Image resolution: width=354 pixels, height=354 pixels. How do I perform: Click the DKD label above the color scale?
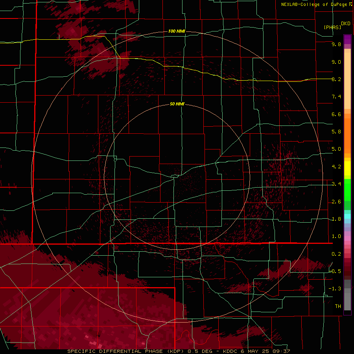point(346,24)
